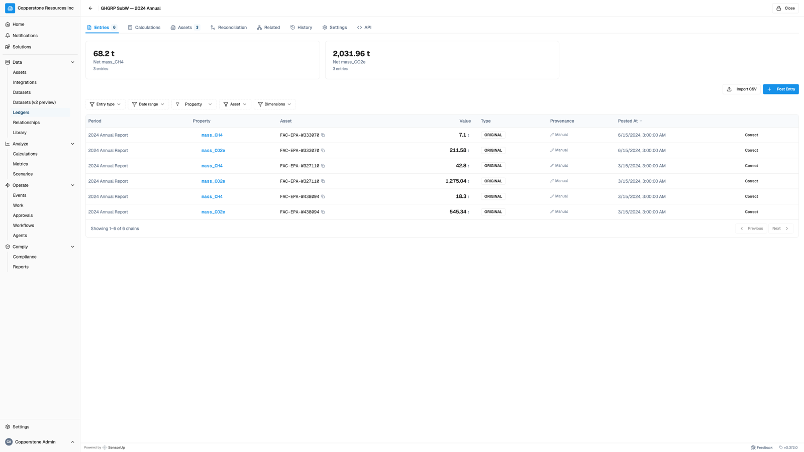Open the Related tab
Viewport: 804px width, 452px height.
coord(268,28)
